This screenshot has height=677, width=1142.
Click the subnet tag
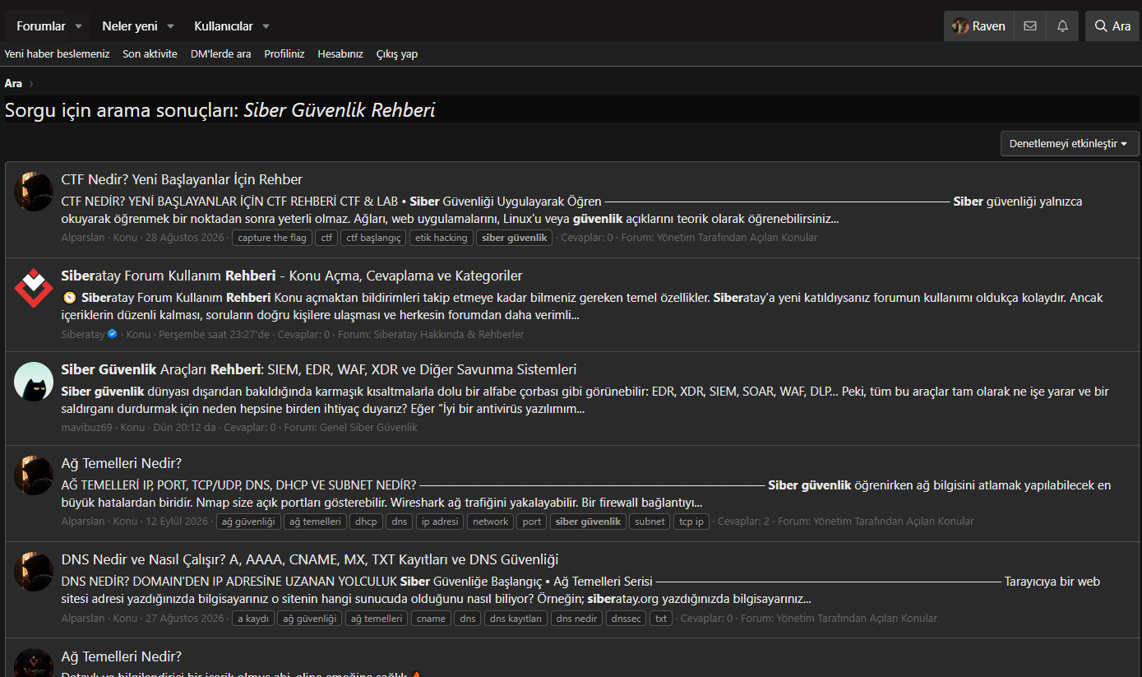click(x=650, y=522)
